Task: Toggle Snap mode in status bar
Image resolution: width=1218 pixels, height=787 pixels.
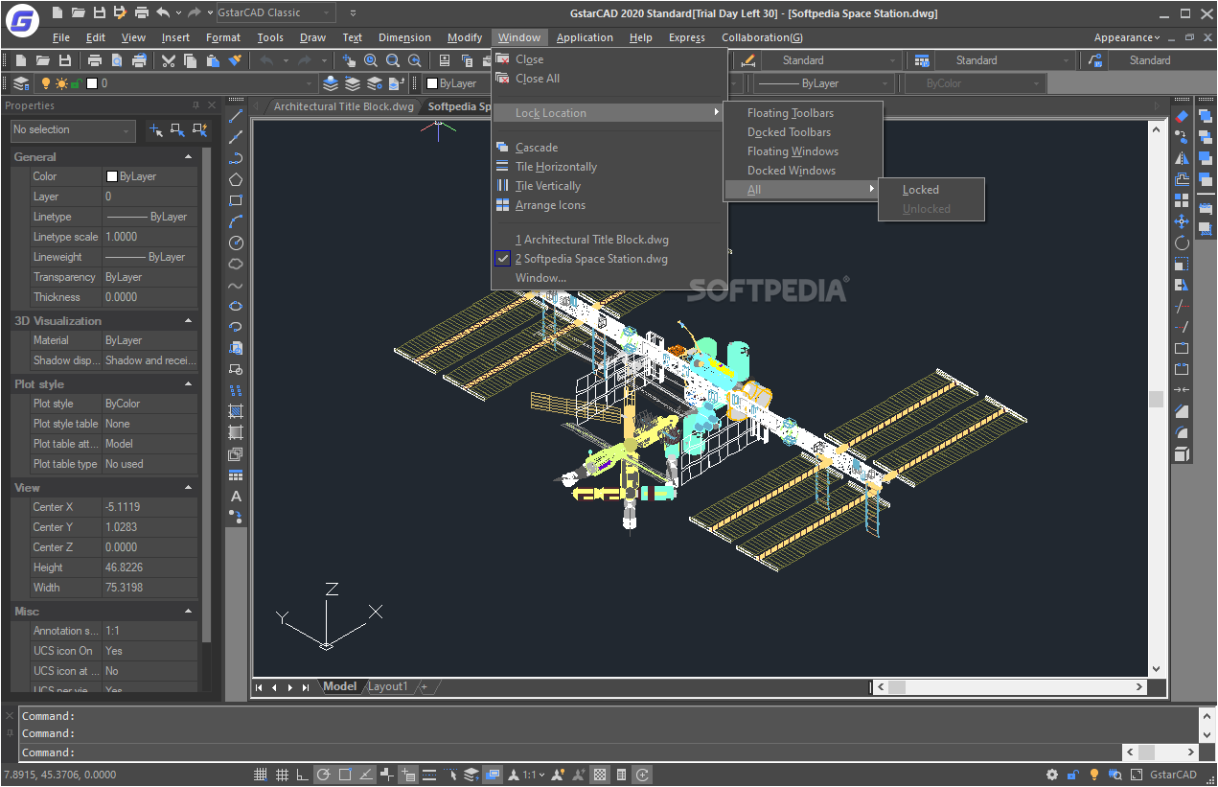Action: [261, 775]
